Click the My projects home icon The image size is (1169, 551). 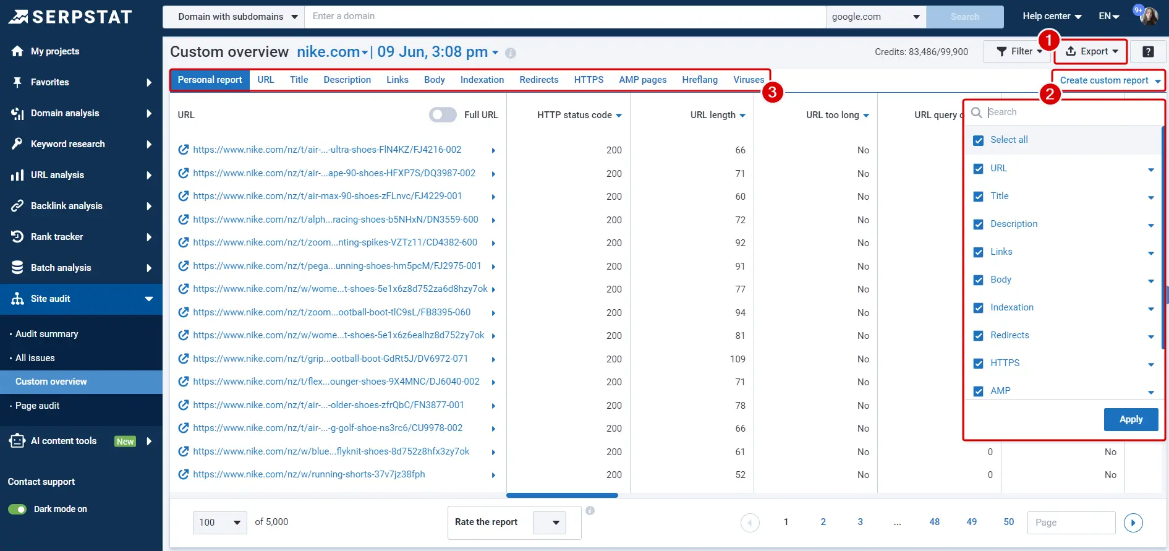click(x=17, y=51)
